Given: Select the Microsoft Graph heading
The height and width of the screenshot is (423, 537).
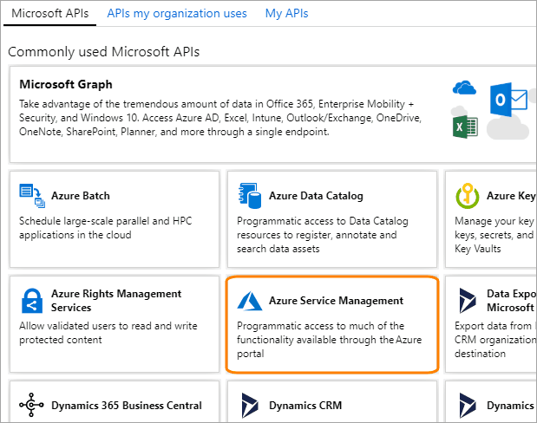Looking at the screenshot, I should coord(66,85).
